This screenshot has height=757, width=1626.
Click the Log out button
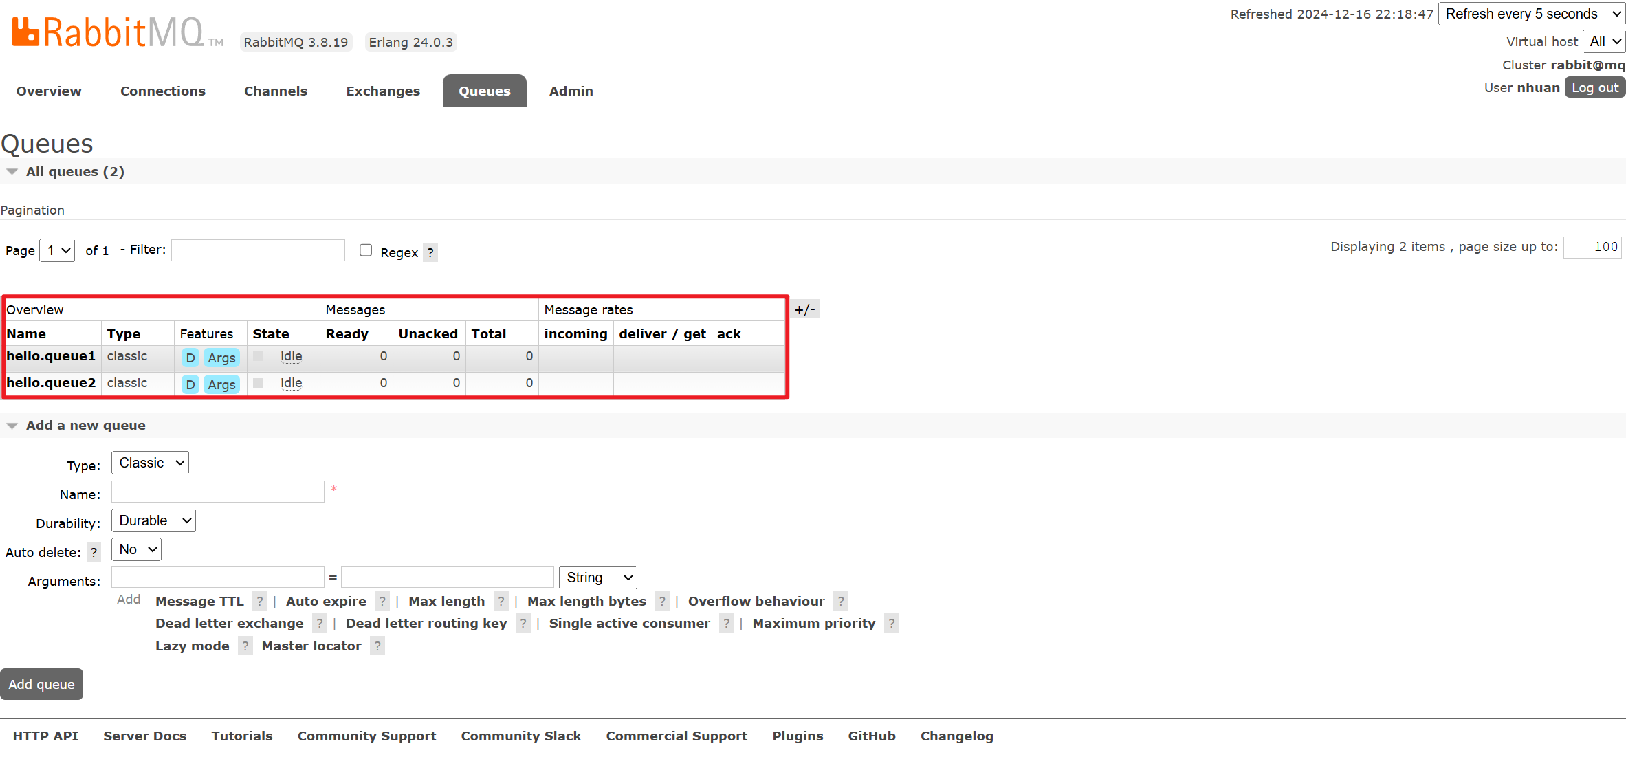pos(1595,87)
